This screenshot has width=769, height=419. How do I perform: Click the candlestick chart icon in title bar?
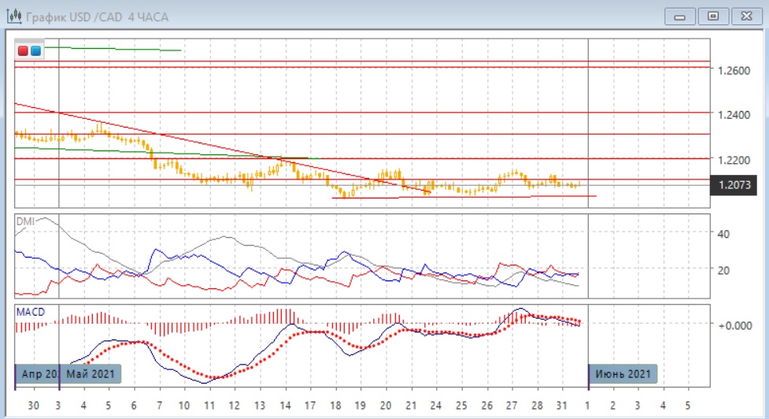pyautogui.click(x=14, y=17)
